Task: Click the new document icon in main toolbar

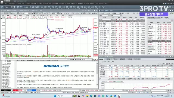Action: (x=18, y=7)
